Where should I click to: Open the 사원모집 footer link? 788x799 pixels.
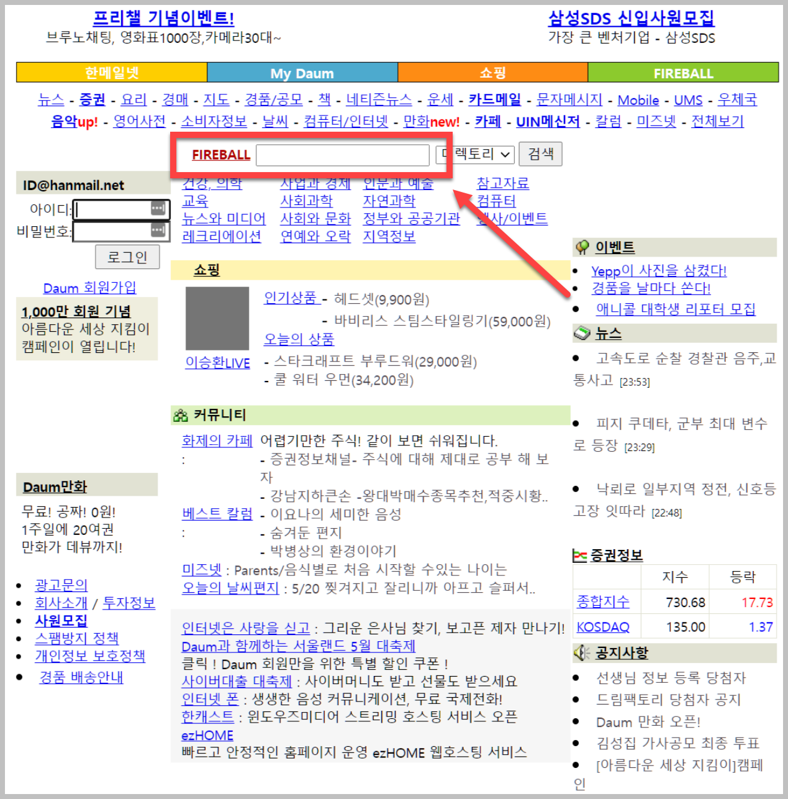pyautogui.click(x=61, y=620)
